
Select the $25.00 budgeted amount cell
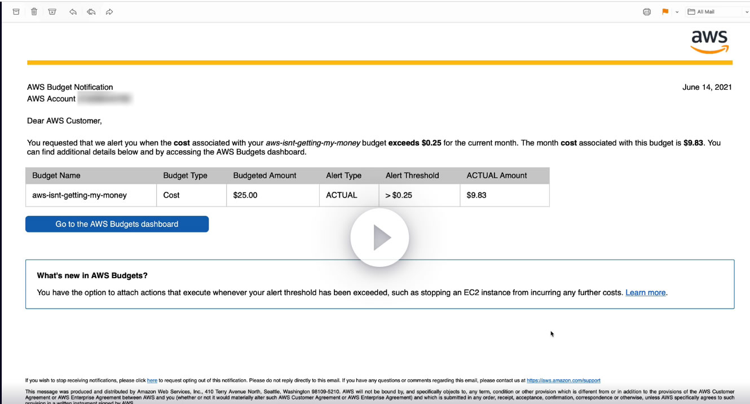point(272,195)
